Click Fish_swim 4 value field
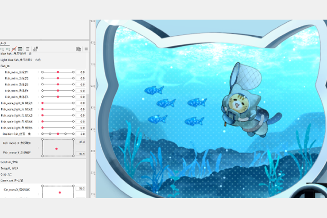327x218 pixels. click(81, 91)
